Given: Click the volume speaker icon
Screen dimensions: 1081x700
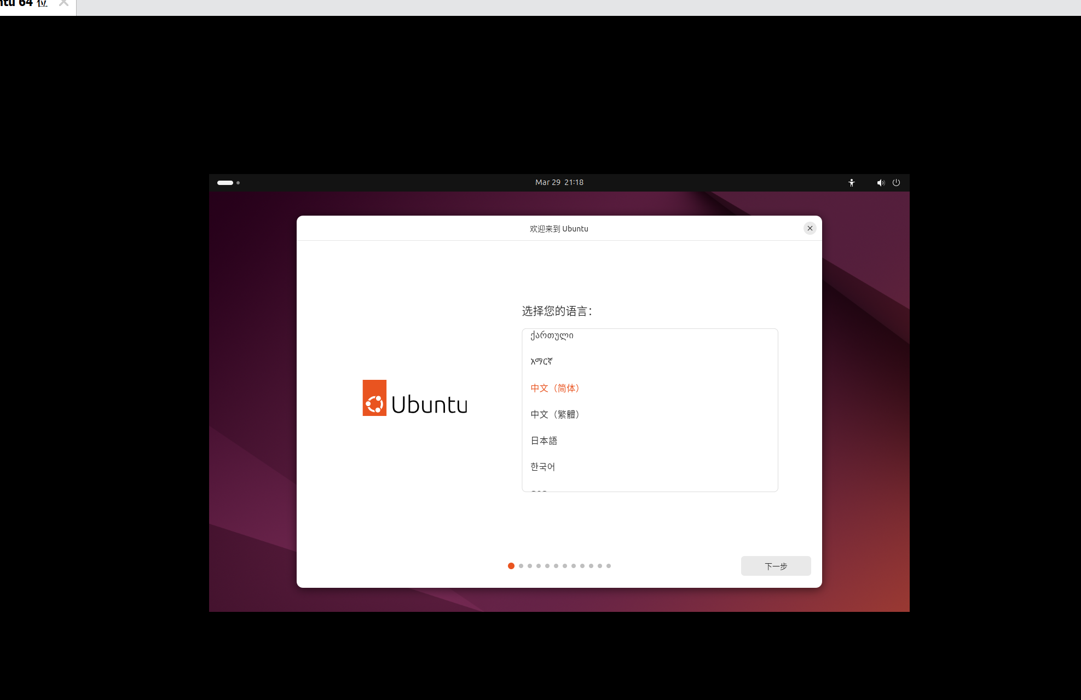Looking at the screenshot, I should 880,183.
